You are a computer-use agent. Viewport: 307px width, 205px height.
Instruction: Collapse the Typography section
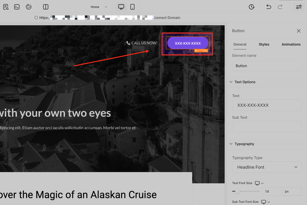pos(231,144)
